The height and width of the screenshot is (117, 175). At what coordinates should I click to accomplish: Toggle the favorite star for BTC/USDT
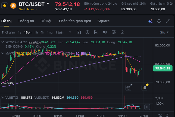5,6
